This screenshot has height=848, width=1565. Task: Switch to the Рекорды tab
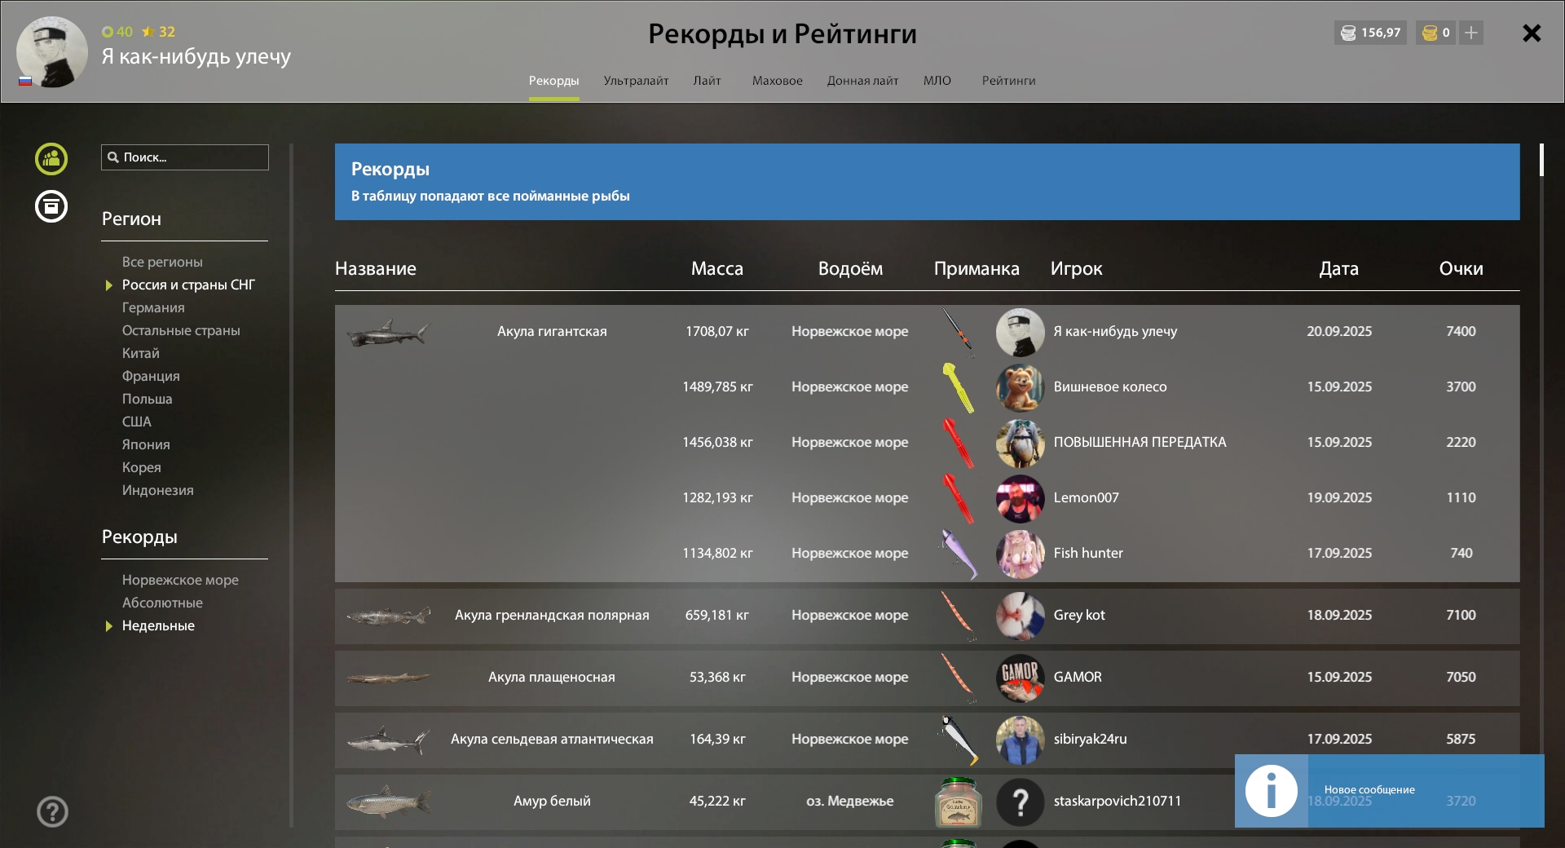pyautogui.click(x=553, y=81)
